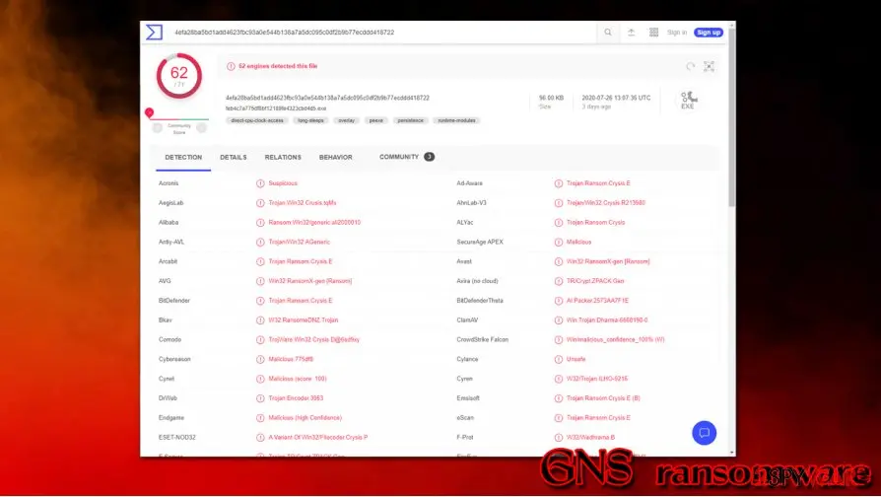The width and height of the screenshot is (881, 497).
Task: Click the Community tab count badge
Action: [430, 157]
